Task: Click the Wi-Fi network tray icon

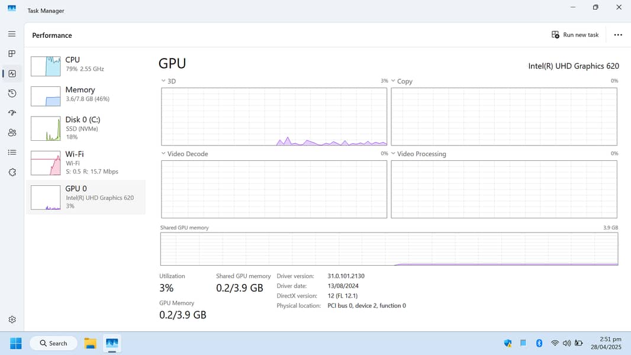Action: tap(555, 343)
